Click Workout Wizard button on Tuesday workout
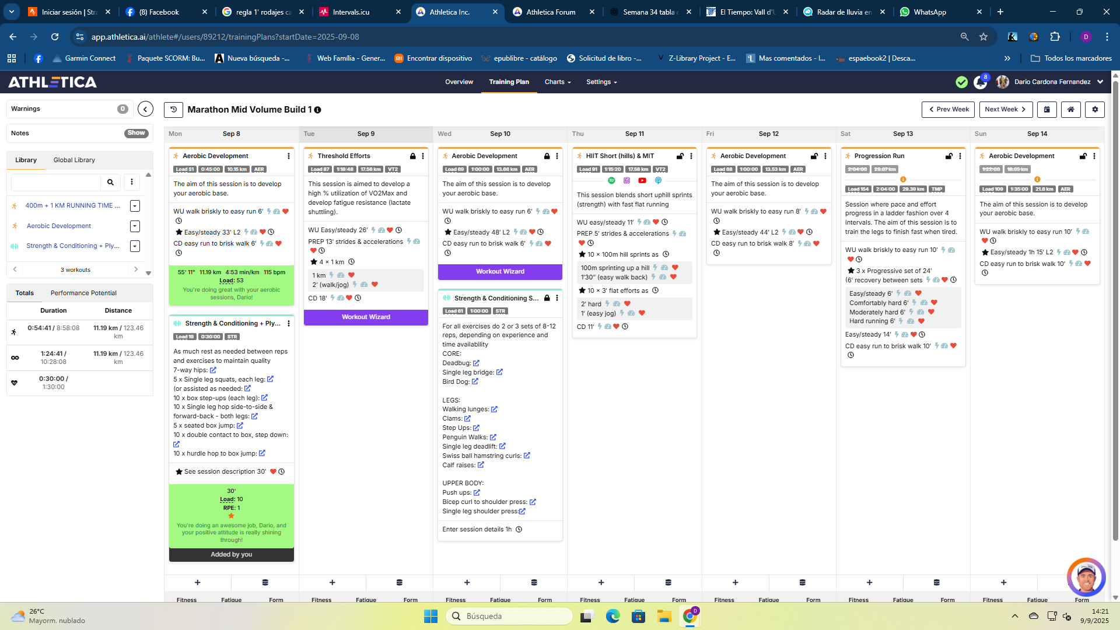 [x=366, y=317]
